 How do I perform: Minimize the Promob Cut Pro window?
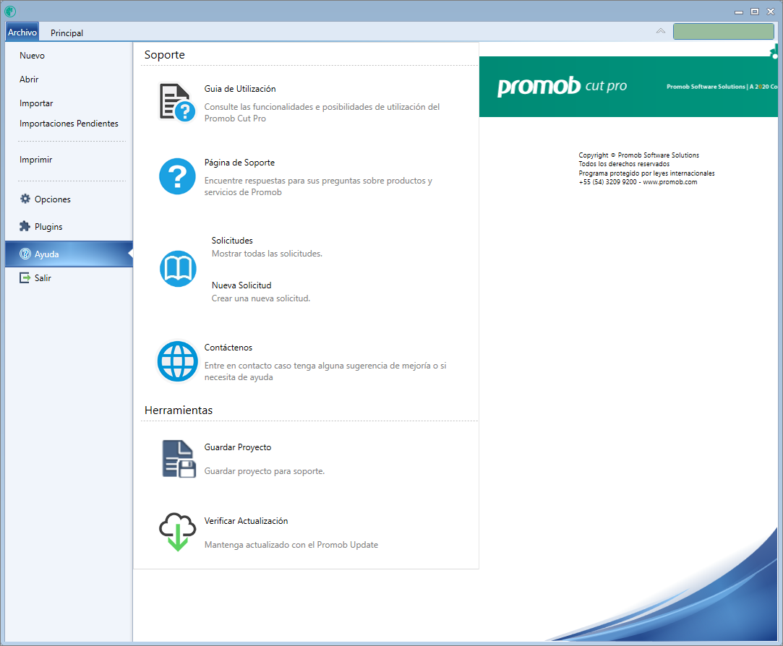coord(739,12)
